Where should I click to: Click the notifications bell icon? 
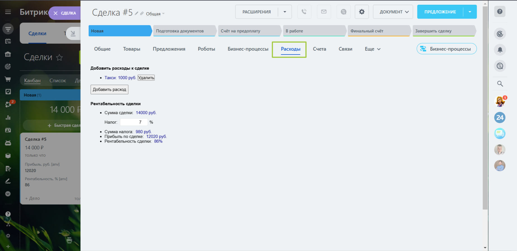point(500,50)
